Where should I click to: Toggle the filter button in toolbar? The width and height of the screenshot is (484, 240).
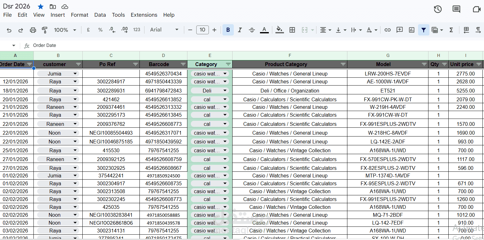423,30
